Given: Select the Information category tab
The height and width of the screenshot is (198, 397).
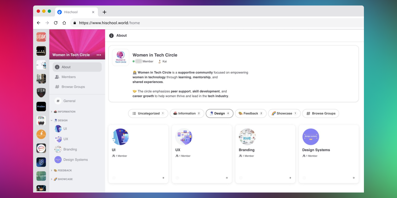Looking at the screenshot, I should click(x=187, y=113).
